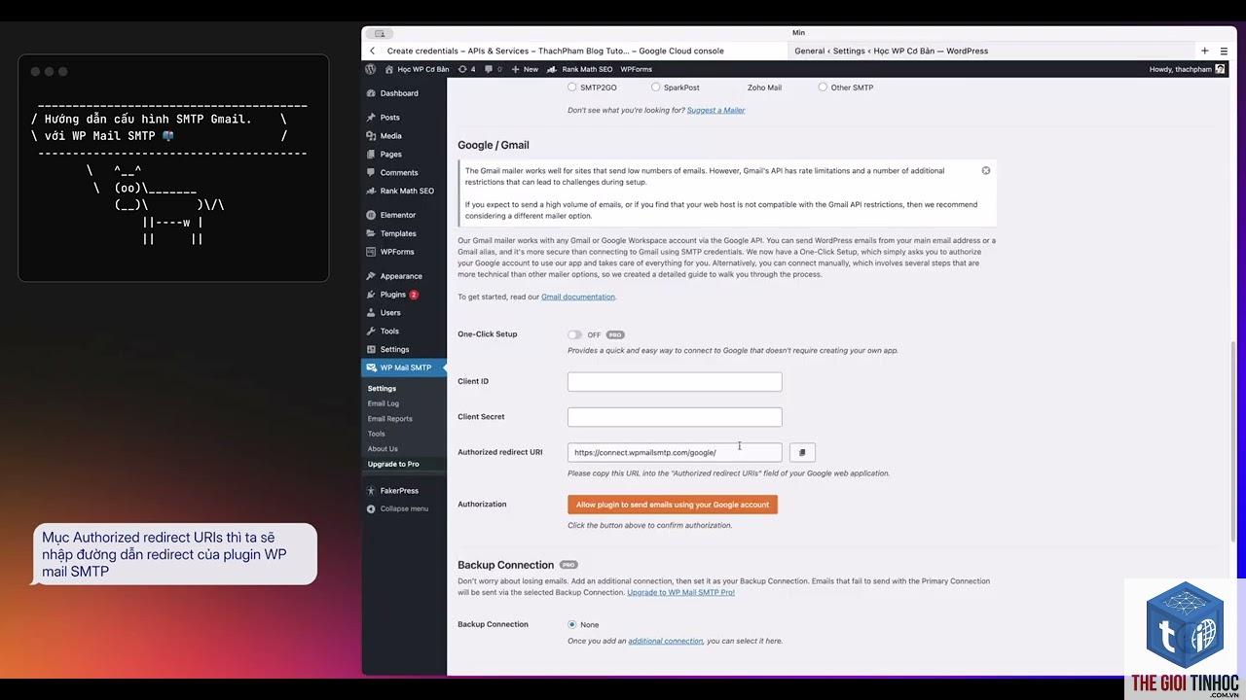1246x700 pixels.
Task: Open the Elementor menu
Action: tap(397, 215)
